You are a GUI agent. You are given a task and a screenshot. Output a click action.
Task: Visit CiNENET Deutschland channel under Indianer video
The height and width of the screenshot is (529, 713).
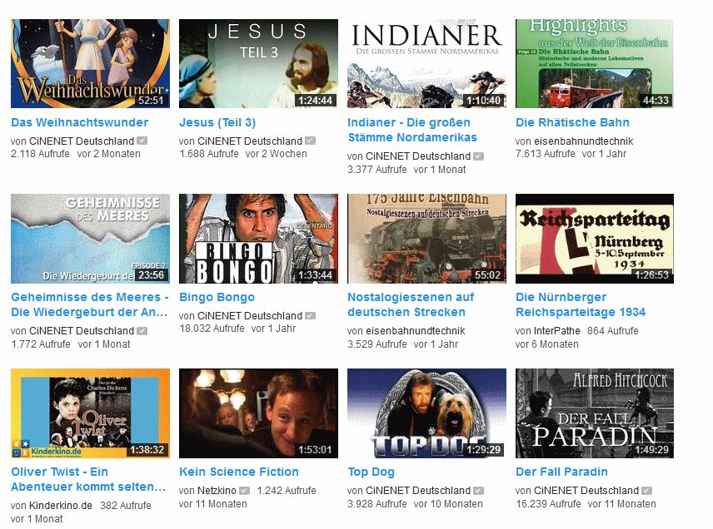[x=418, y=156]
